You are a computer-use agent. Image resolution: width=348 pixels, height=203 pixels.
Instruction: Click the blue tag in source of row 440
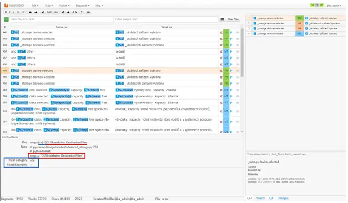tap(15, 32)
